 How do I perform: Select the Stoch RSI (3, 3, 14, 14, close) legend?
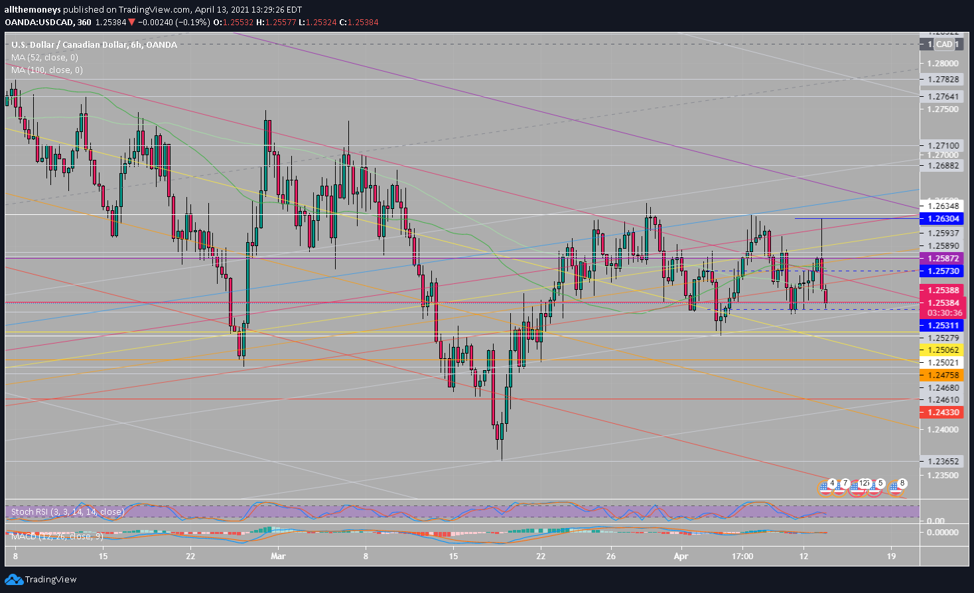68,511
